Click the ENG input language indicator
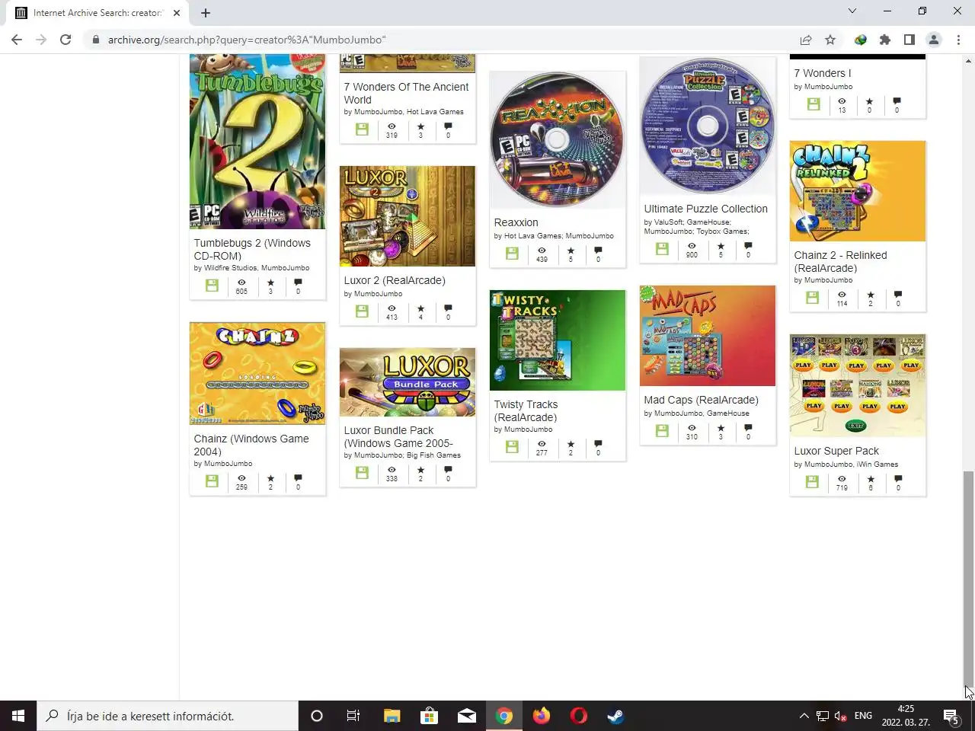Viewport: 975px width, 731px height. pos(863,716)
